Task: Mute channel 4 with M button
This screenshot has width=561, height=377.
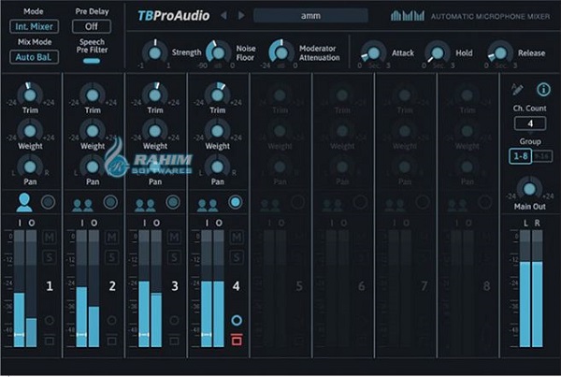Action: [x=237, y=237]
